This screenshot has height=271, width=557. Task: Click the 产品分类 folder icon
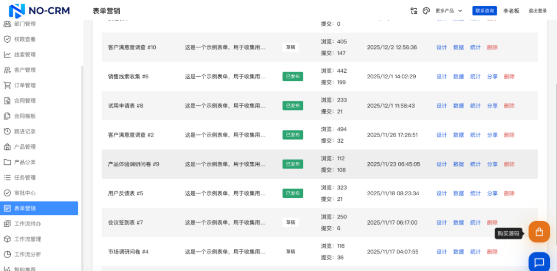click(7, 162)
